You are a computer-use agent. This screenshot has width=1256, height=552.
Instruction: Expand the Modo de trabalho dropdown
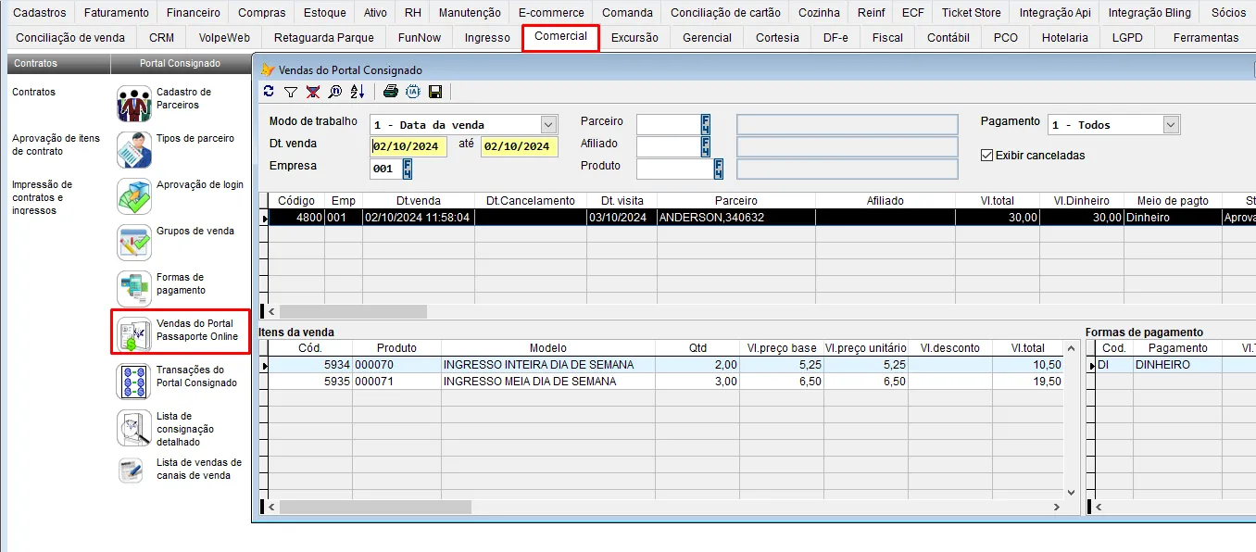click(x=548, y=125)
